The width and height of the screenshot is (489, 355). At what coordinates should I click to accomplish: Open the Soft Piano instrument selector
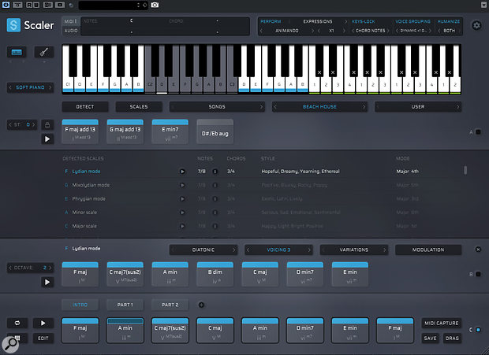[x=29, y=87]
